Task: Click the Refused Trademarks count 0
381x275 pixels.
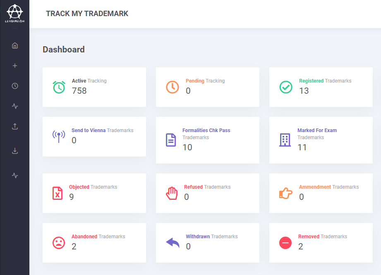Action: [x=187, y=197]
